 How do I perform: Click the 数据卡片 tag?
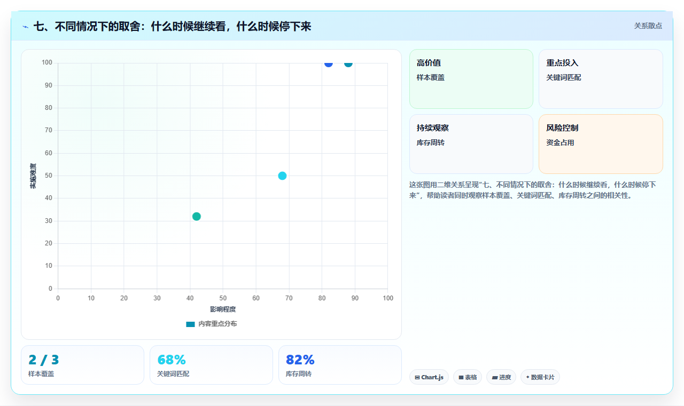(540, 377)
